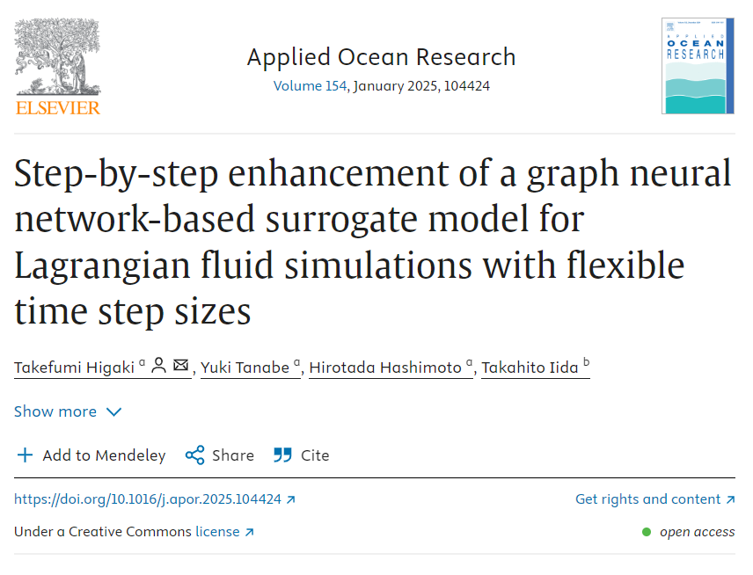Click author Hirotada Hashimoto's name
Viewport: 753px width, 575px height.
[388, 368]
